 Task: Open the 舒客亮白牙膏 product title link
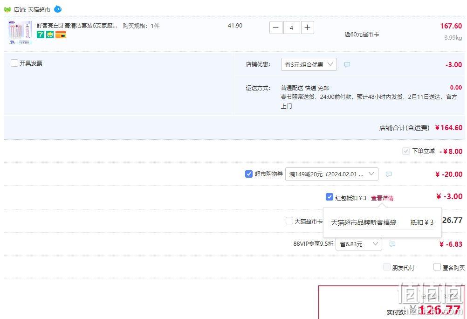tap(77, 26)
